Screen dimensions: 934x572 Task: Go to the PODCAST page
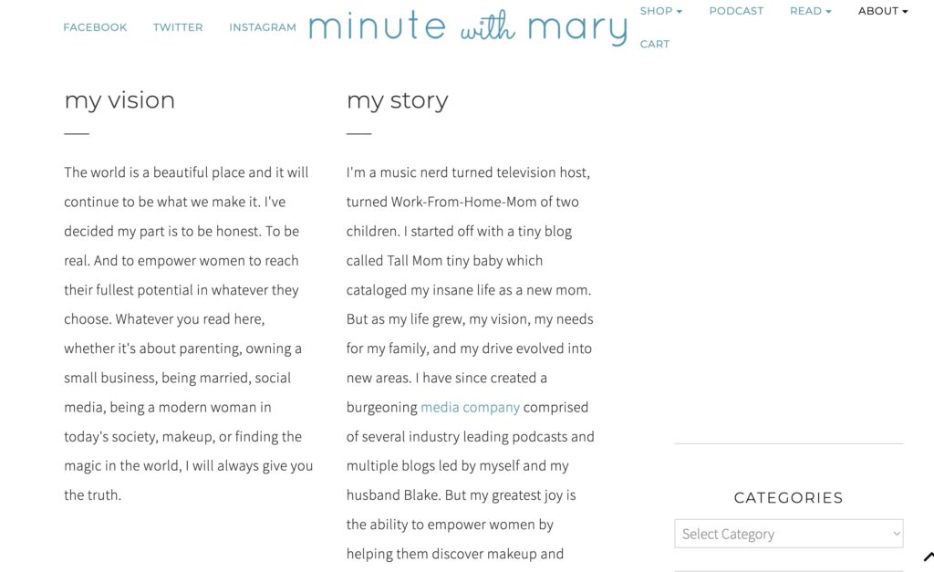[x=736, y=11]
